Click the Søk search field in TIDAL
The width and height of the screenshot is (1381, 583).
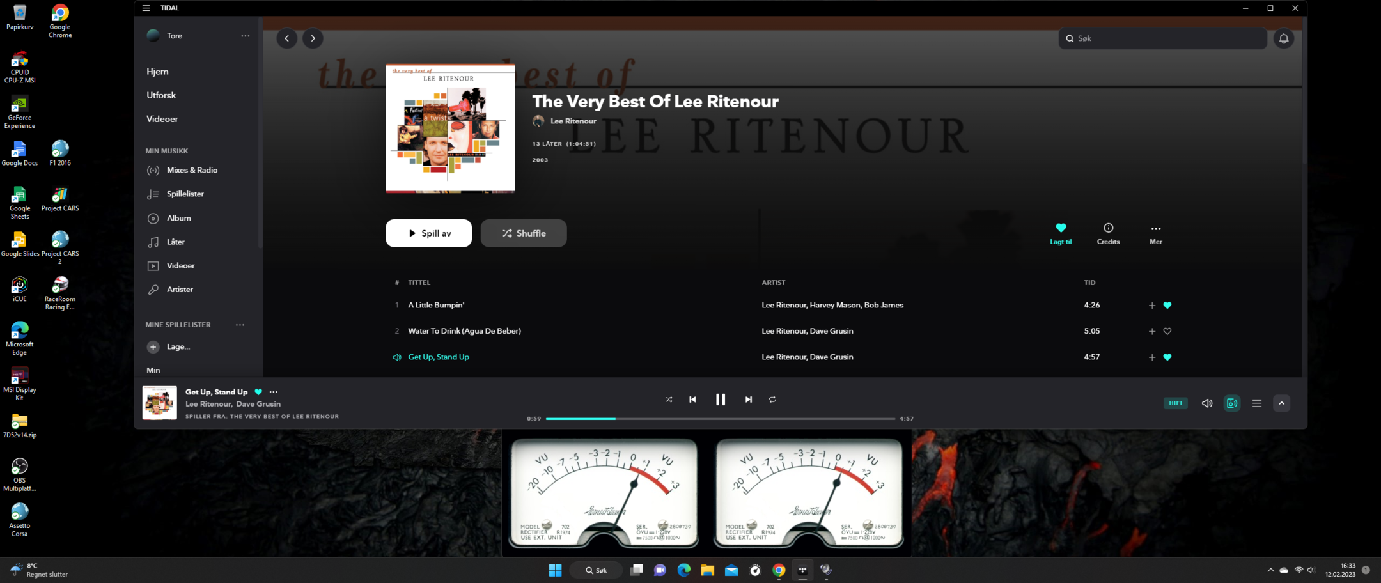tap(1163, 38)
